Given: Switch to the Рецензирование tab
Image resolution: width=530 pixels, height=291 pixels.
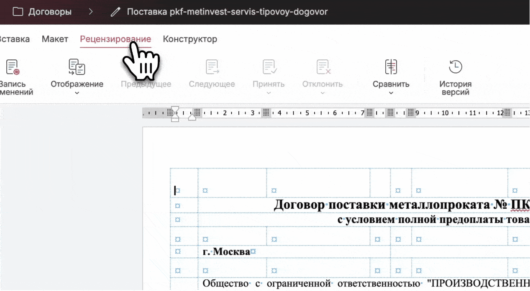Looking at the screenshot, I should pyautogui.click(x=115, y=39).
